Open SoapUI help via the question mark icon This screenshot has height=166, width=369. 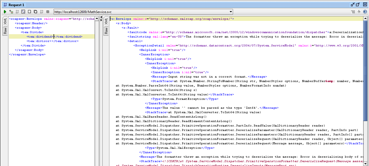tap(365, 12)
